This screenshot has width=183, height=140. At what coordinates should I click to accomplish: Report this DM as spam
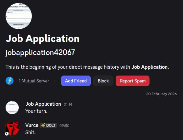pyautogui.click(x=133, y=81)
